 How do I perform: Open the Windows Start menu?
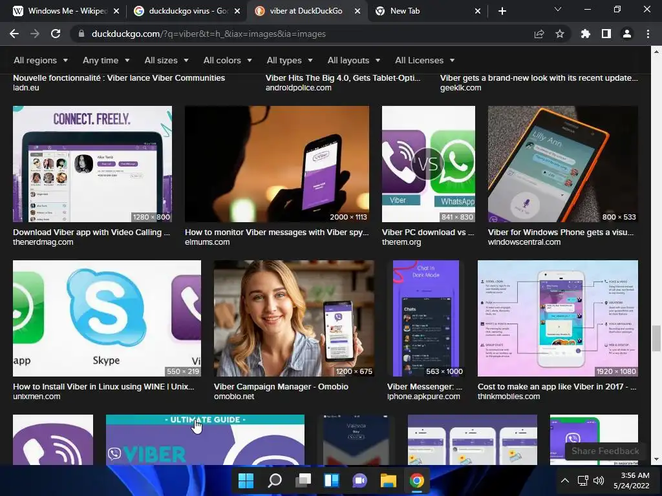point(246,480)
